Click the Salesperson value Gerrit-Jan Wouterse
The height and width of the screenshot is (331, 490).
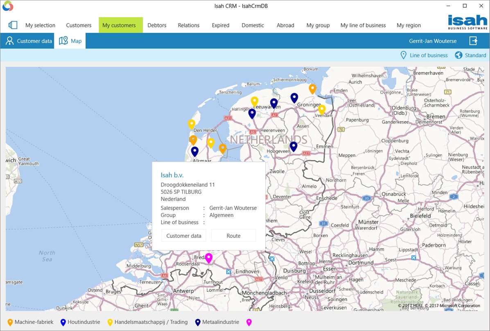tap(233, 208)
